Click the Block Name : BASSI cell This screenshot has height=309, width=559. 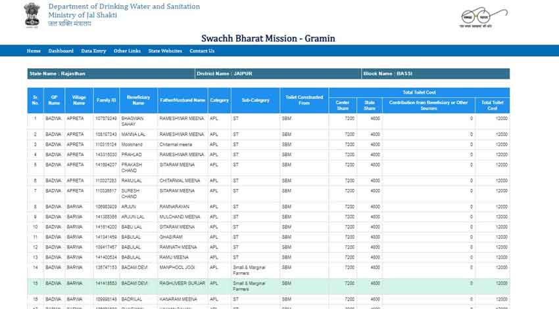click(435, 73)
